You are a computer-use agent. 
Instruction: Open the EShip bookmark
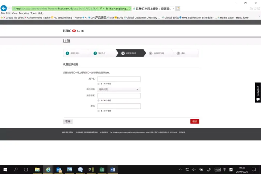[119, 18]
